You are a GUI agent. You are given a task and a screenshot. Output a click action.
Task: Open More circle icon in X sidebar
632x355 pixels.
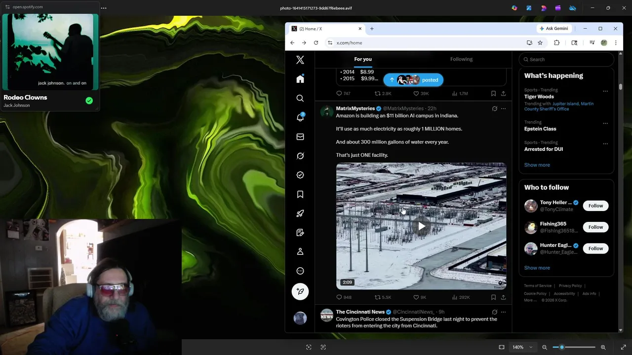(x=300, y=271)
